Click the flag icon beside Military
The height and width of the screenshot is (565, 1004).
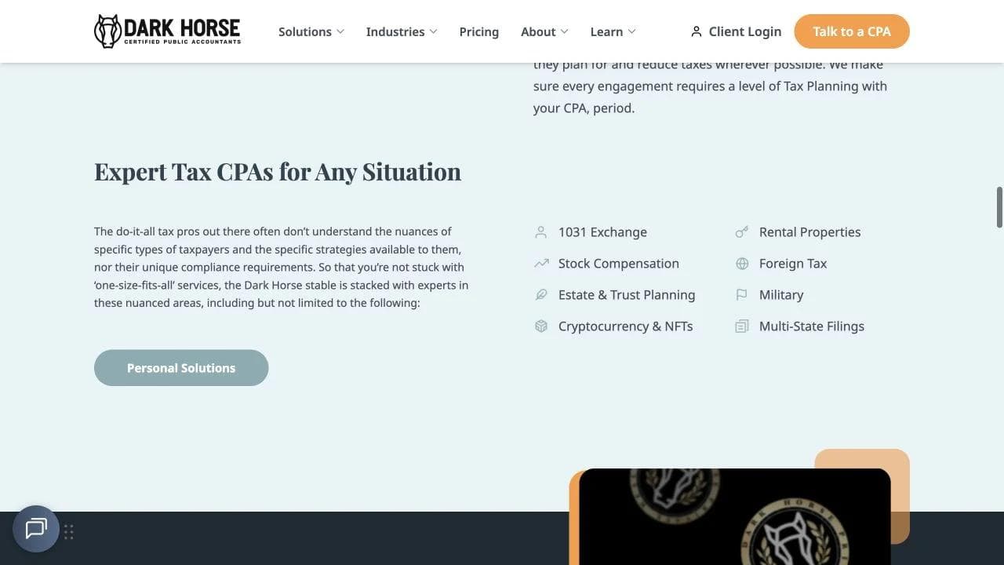pyautogui.click(x=742, y=295)
